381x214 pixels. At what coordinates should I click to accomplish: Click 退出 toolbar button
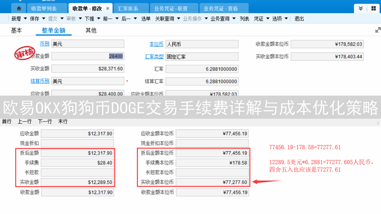click(299, 19)
